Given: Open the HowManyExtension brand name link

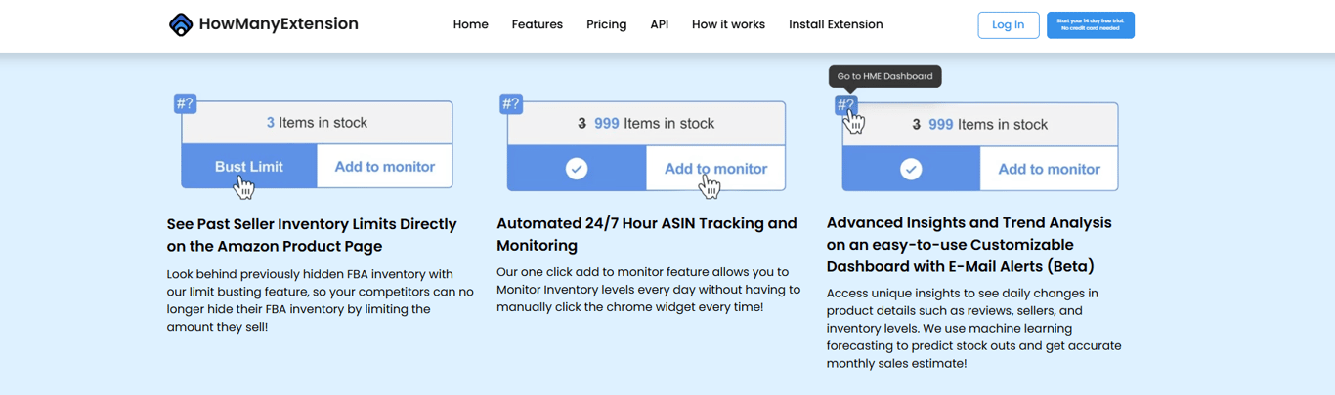Looking at the screenshot, I should coord(279,24).
